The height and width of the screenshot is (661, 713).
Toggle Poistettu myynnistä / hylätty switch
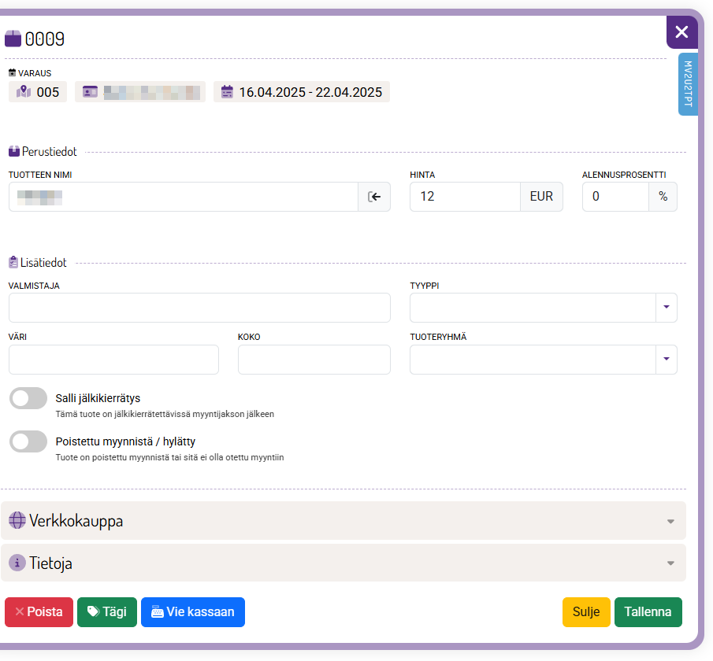tap(28, 442)
